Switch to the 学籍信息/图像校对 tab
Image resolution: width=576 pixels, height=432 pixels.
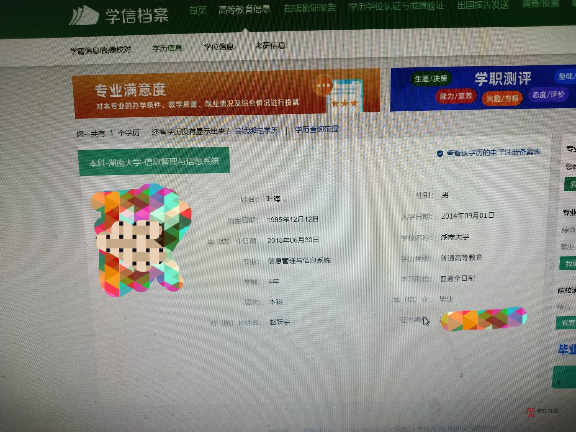point(100,50)
